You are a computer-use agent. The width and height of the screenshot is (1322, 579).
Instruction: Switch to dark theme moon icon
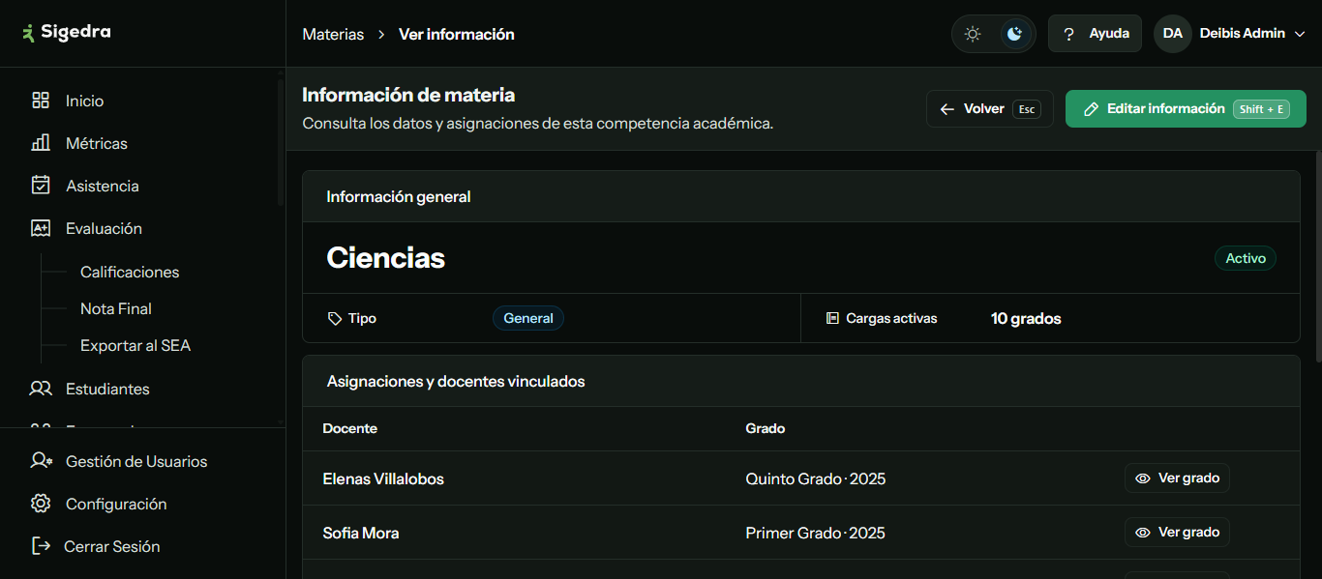pyautogui.click(x=1014, y=34)
